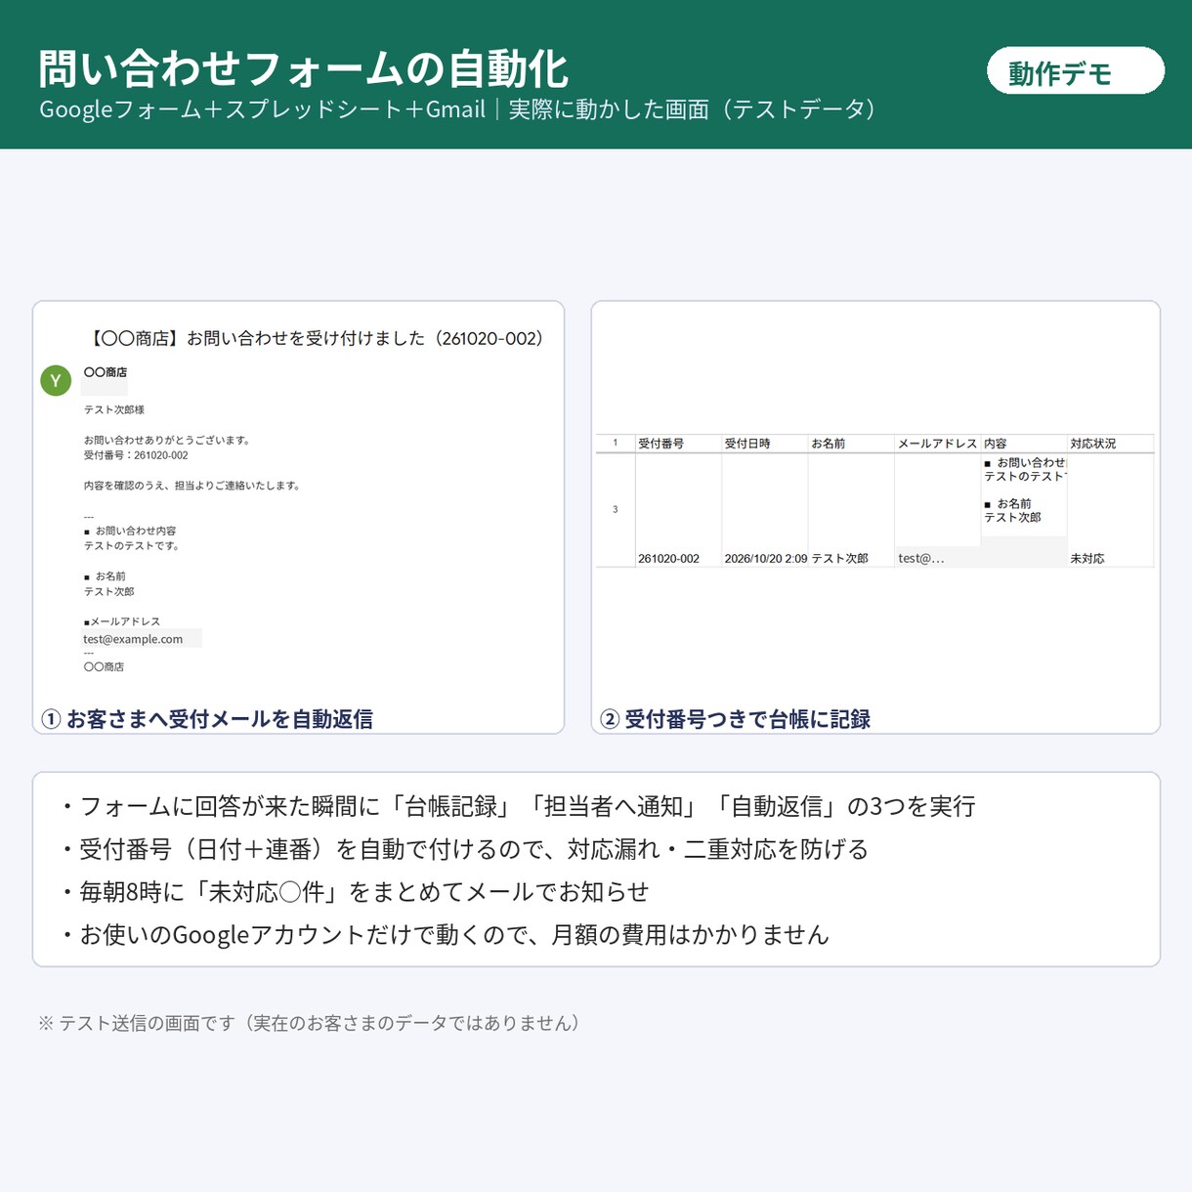
Task: Click the green Y sender avatar
Action: point(56,381)
